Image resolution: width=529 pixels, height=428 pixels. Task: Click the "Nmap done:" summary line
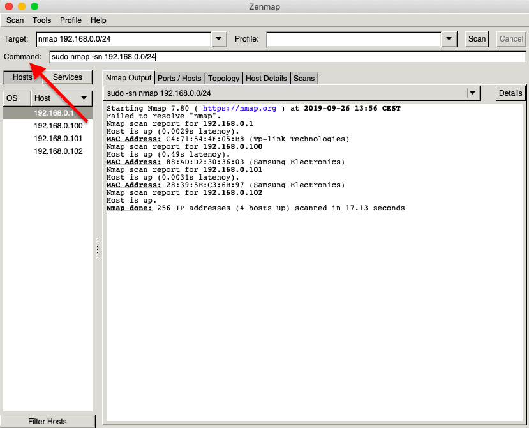pos(255,208)
